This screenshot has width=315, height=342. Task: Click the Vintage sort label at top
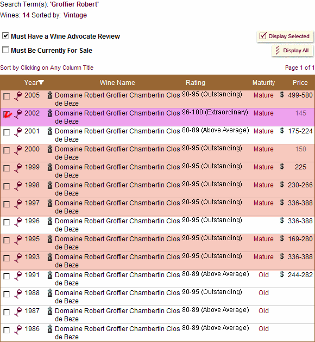75,15
